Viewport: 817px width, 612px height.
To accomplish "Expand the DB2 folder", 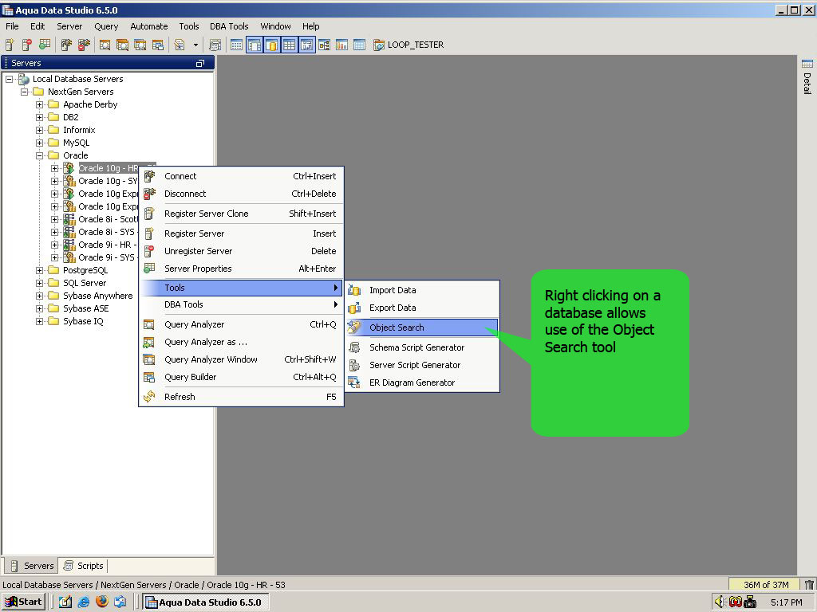I will [x=39, y=117].
